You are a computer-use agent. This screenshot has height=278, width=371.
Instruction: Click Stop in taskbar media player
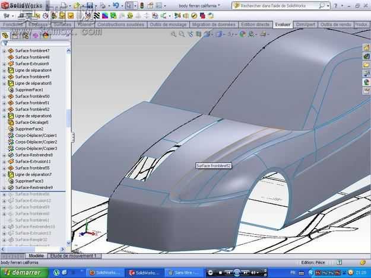(x=220, y=273)
